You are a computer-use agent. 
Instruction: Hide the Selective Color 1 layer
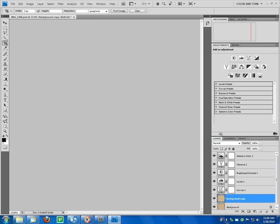point(214,156)
